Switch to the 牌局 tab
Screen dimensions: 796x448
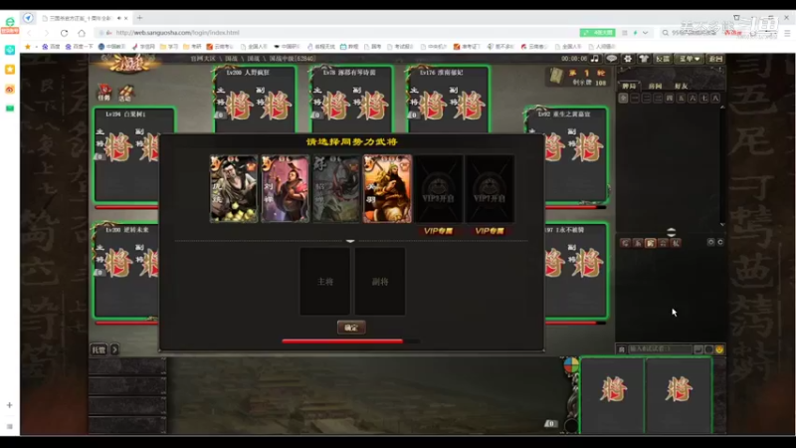629,86
